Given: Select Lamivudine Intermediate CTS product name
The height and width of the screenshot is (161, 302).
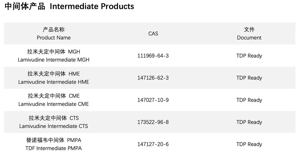Looking at the screenshot, I should coord(53,126).
